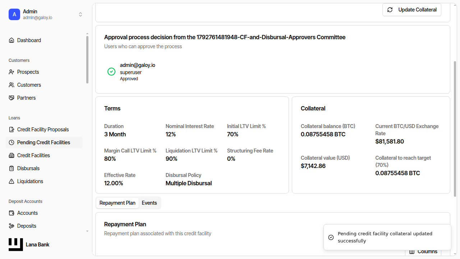This screenshot has width=460, height=259.
Task: Open the Deposits page
Action: (45, 226)
